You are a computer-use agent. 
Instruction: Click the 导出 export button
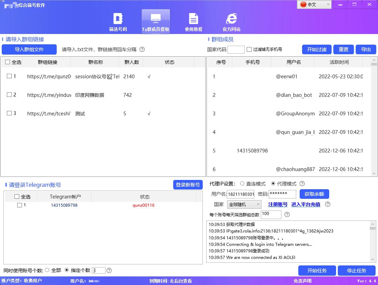366,49
